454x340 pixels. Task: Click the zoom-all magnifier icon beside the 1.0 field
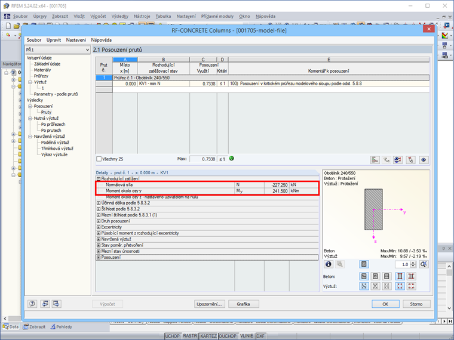pos(424,264)
